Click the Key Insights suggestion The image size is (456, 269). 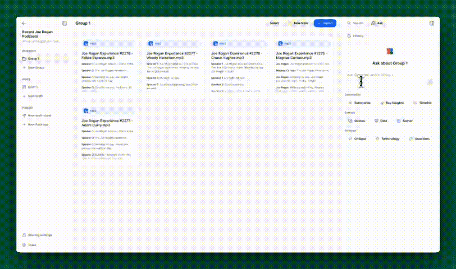tap(393, 103)
